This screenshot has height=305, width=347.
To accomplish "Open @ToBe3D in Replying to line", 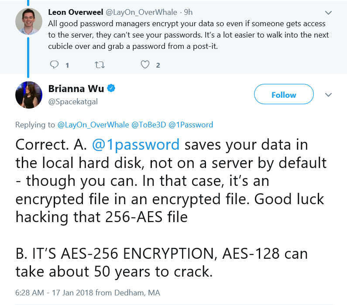I will click(149, 125).
